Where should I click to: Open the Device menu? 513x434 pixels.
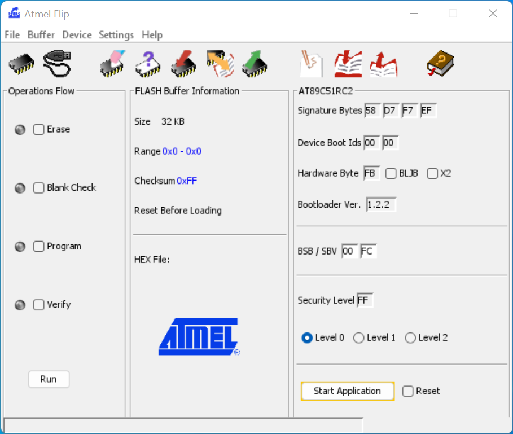point(77,34)
